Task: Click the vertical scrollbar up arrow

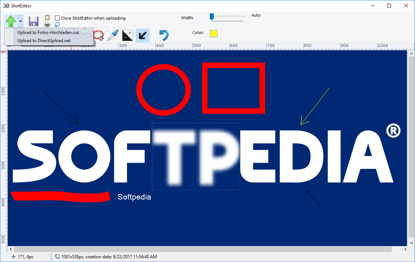Action: [x=411, y=54]
